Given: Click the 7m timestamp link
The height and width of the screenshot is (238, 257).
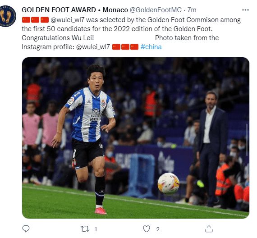Looking at the screenshot, I should [x=192, y=10].
